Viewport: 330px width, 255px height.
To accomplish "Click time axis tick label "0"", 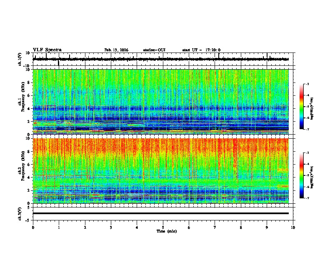I will (x=33, y=227).
